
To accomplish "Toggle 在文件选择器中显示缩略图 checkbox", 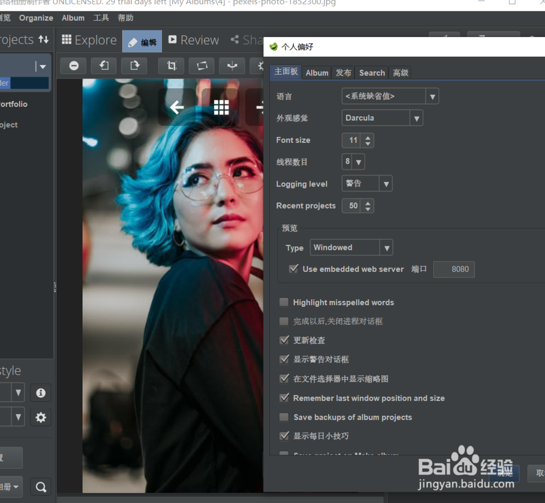I will point(284,379).
